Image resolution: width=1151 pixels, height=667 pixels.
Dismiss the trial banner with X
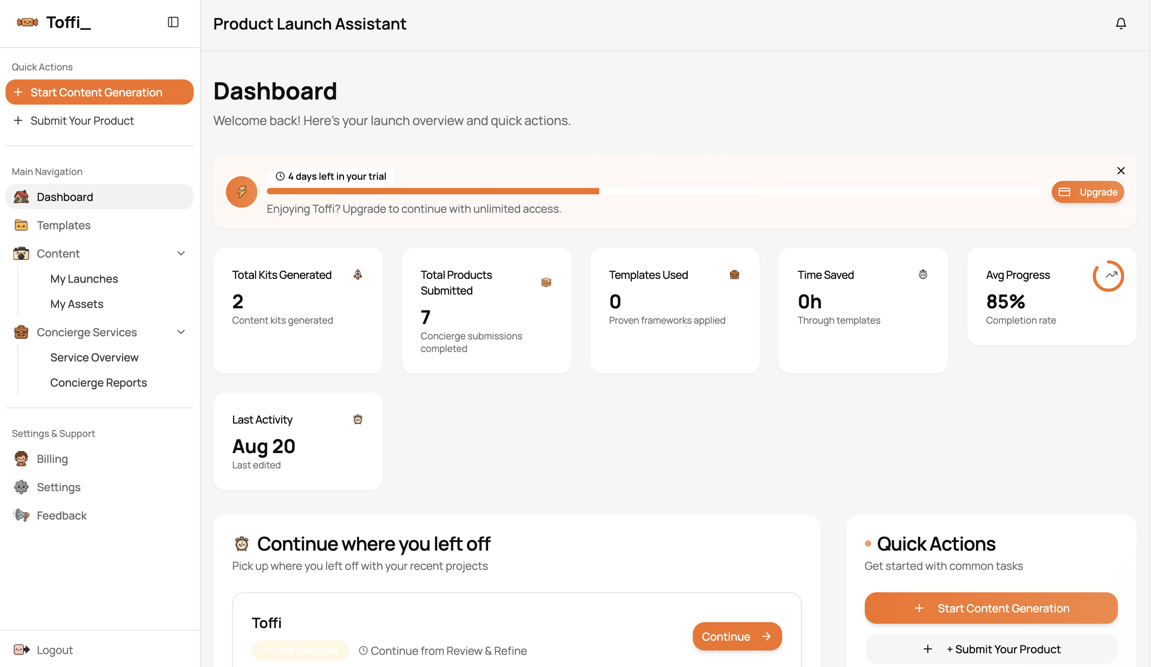pyautogui.click(x=1120, y=171)
